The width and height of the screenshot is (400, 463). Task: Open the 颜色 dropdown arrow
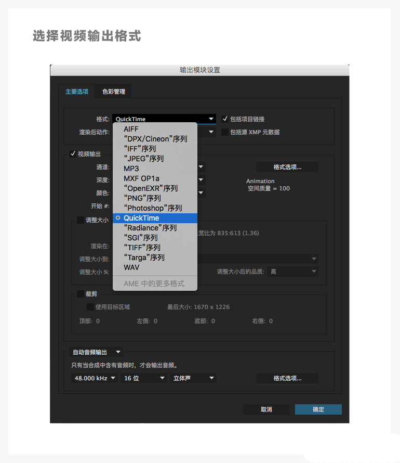coord(201,193)
